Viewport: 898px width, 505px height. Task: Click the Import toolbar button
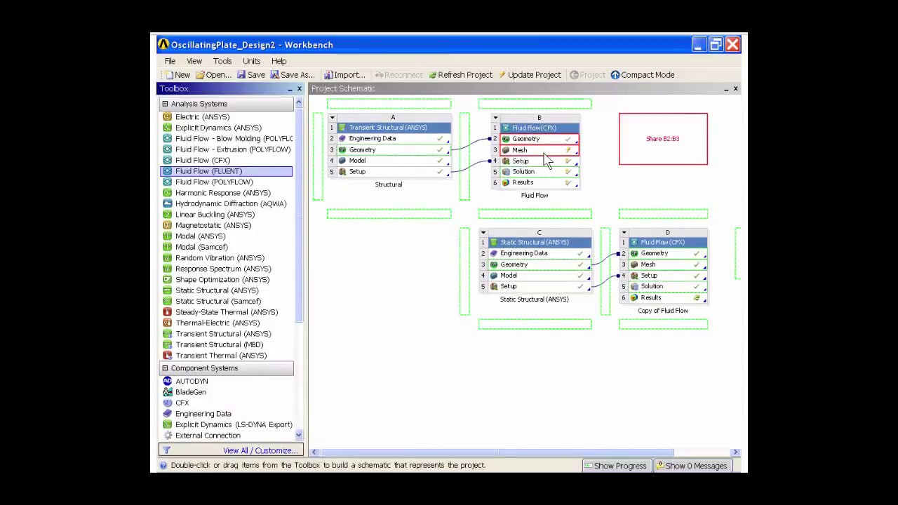pyautogui.click(x=344, y=75)
